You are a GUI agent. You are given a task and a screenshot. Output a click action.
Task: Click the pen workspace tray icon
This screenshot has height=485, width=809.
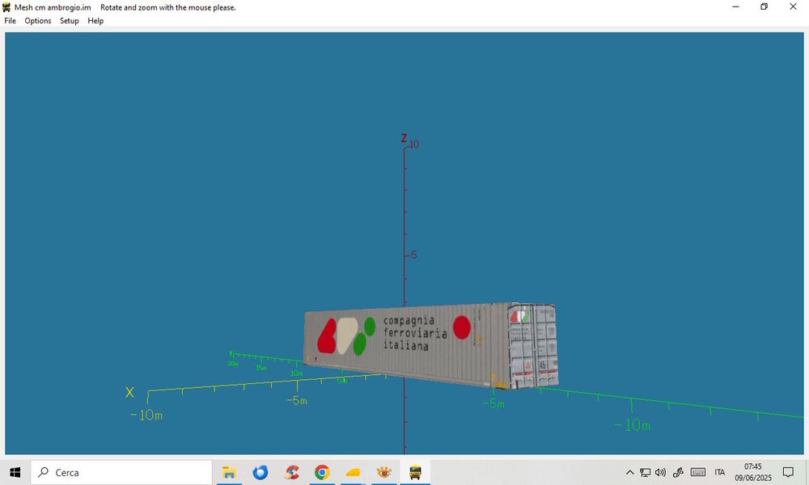click(678, 472)
